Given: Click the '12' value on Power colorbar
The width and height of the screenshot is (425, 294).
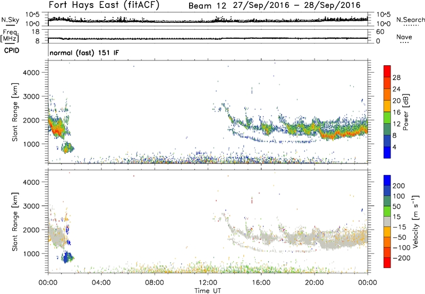Looking at the screenshot, I should (x=396, y=124).
